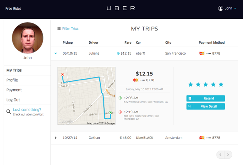The height and width of the screenshot is (165, 243).
Task: Click the receipt icon on Resend button
Action: coord(190,99)
